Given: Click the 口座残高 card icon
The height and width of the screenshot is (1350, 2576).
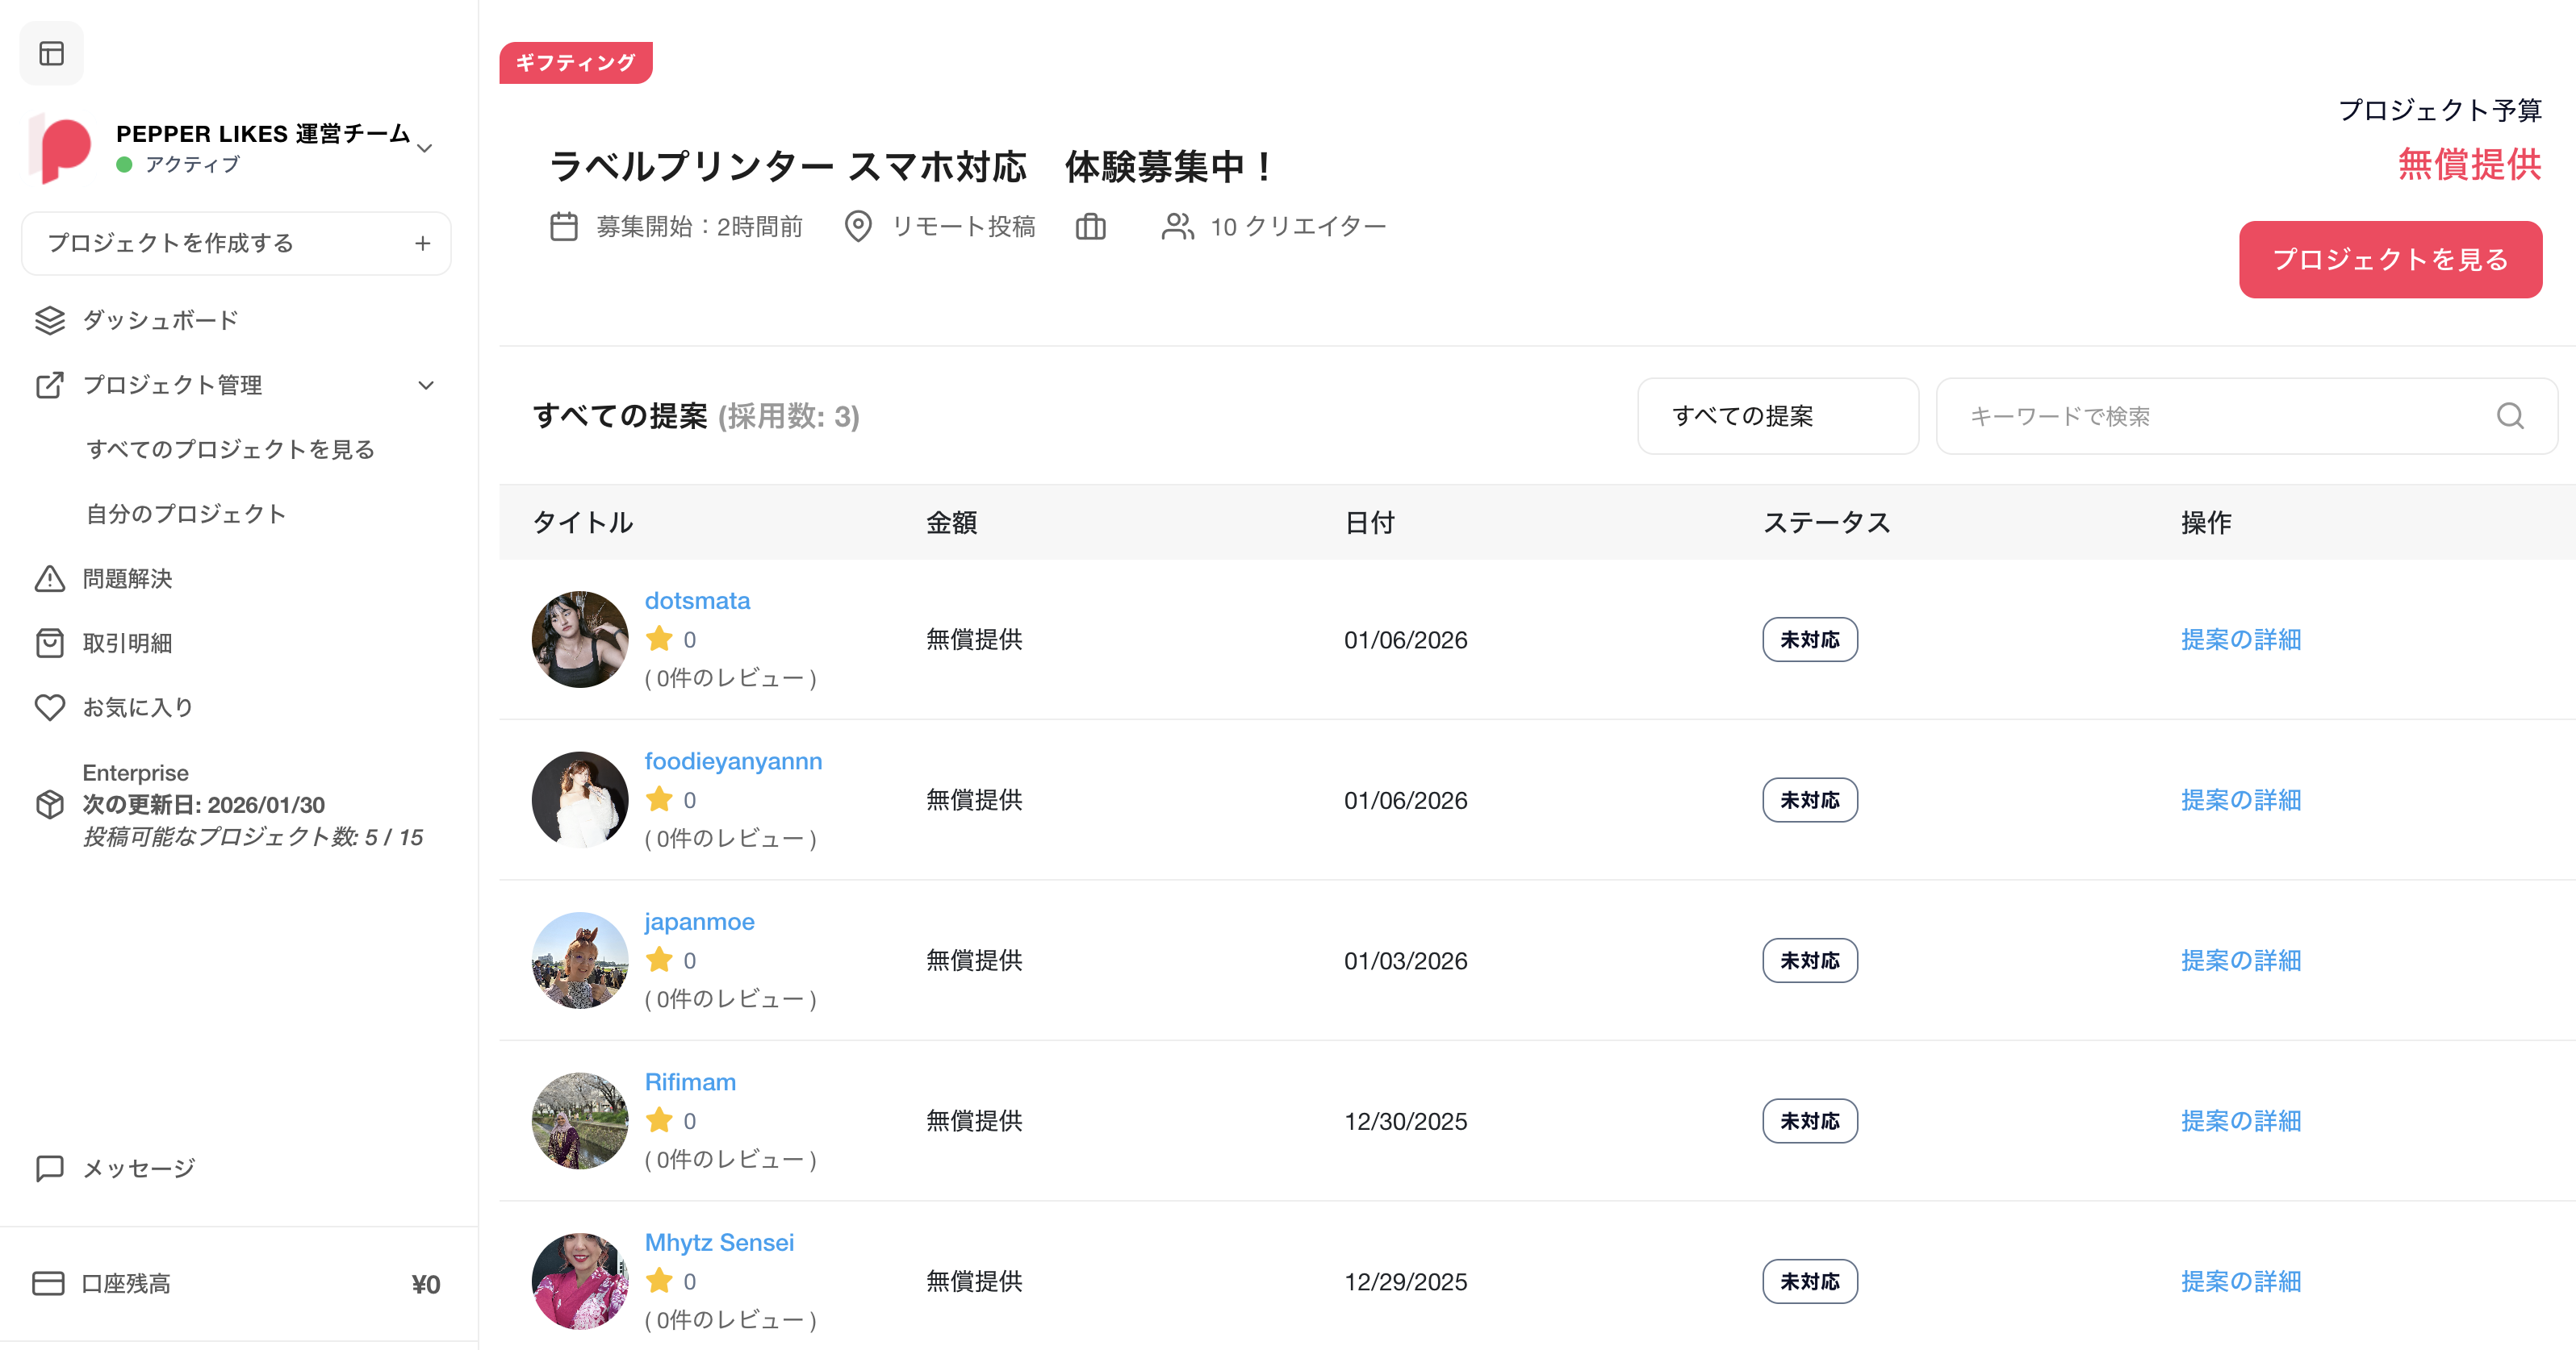Looking at the screenshot, I should coord(48,1284).
